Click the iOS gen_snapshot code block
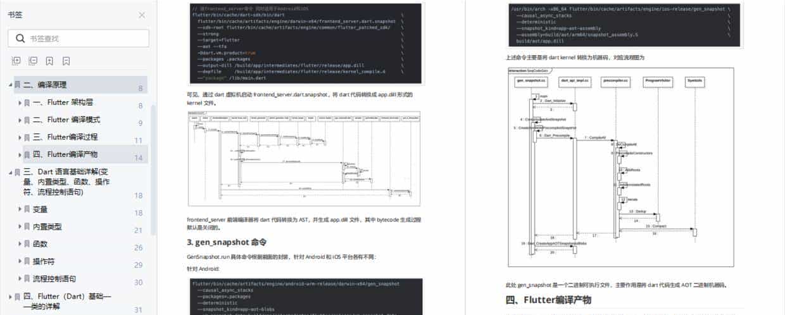785x315 pixels. click(x=624, y=25)
